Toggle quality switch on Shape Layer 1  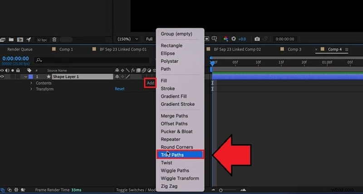(128, 76)
